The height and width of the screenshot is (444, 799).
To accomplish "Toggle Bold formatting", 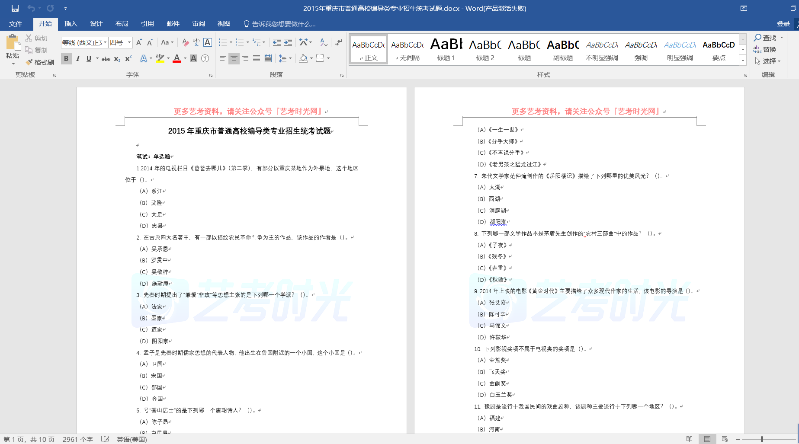I will (66, 58).
